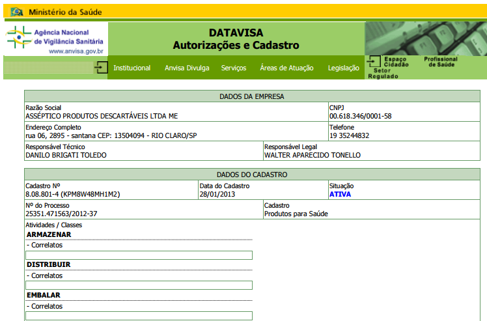Viewport: 487px width, 321px height.
Task: Click the empty box under EMBALAR Correlatos
Action: 139,316
